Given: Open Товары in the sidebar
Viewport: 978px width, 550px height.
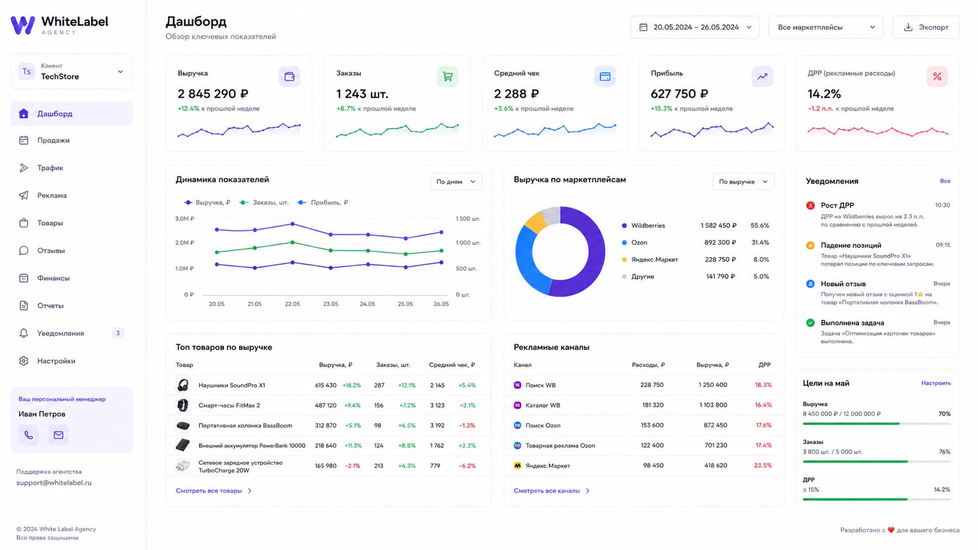Looking at the screenshot, I should tap(71, 223).
